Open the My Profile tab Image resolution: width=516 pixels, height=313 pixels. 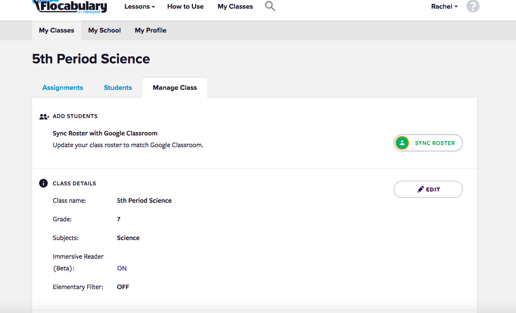(150, 30)
